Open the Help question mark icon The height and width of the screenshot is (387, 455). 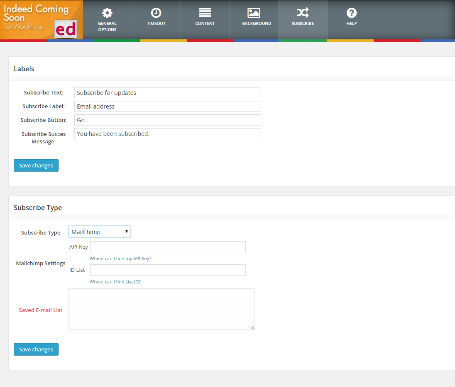click(351, 13)
